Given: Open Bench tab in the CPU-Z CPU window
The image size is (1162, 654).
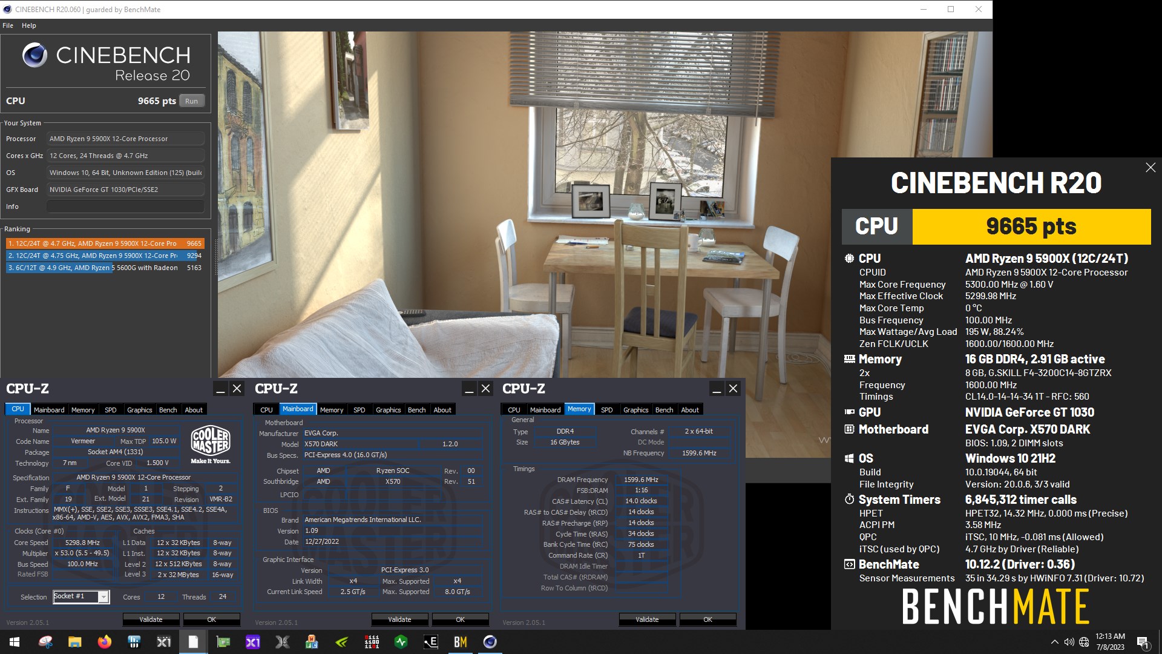Looking at the screenshot, I should point(168,410).
